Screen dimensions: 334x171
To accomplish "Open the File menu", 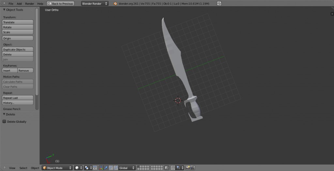I will (11, 4).
